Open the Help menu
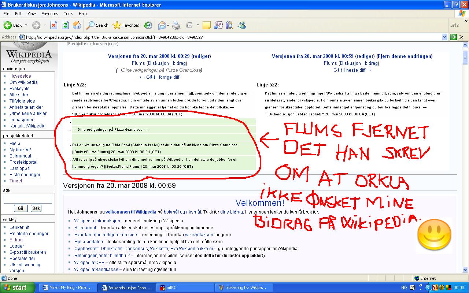The image size is (469, 293). [x=83, y=14]
